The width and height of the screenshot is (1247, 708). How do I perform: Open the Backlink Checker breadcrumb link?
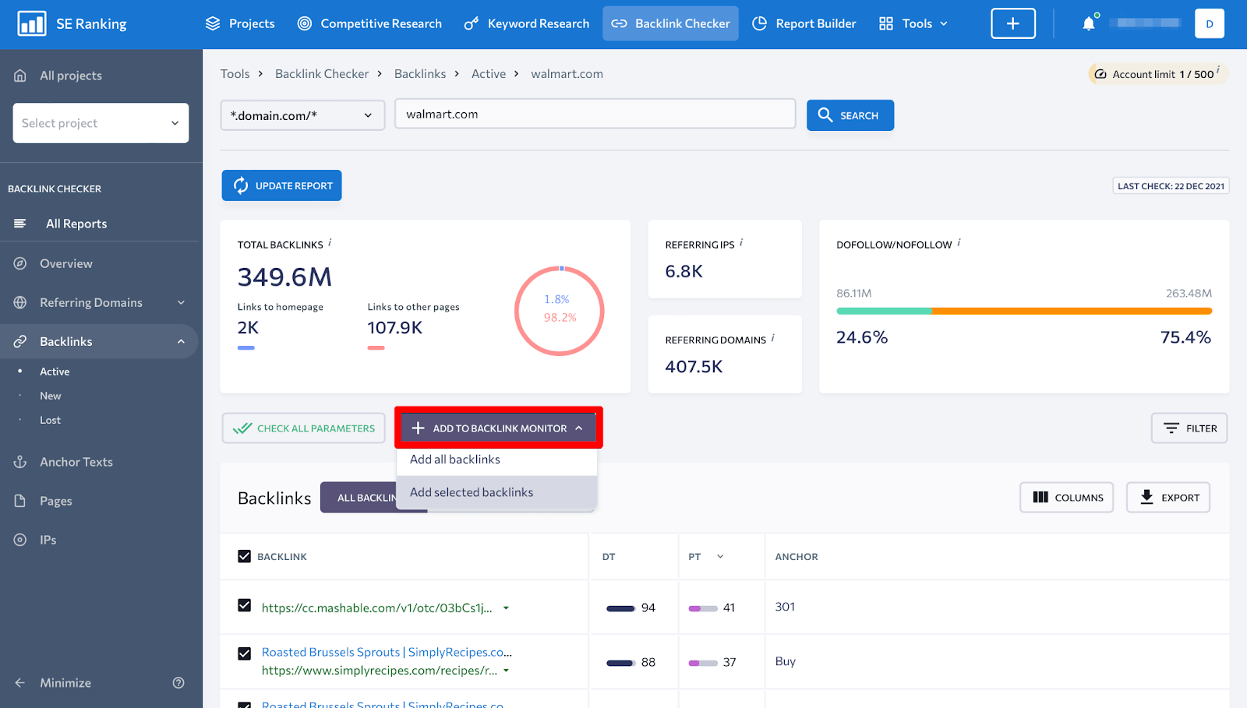(x=322, y=74)
